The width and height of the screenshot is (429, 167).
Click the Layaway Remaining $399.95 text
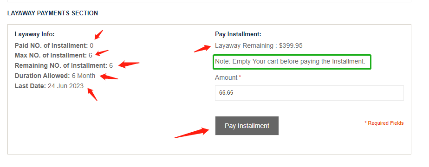259,45
